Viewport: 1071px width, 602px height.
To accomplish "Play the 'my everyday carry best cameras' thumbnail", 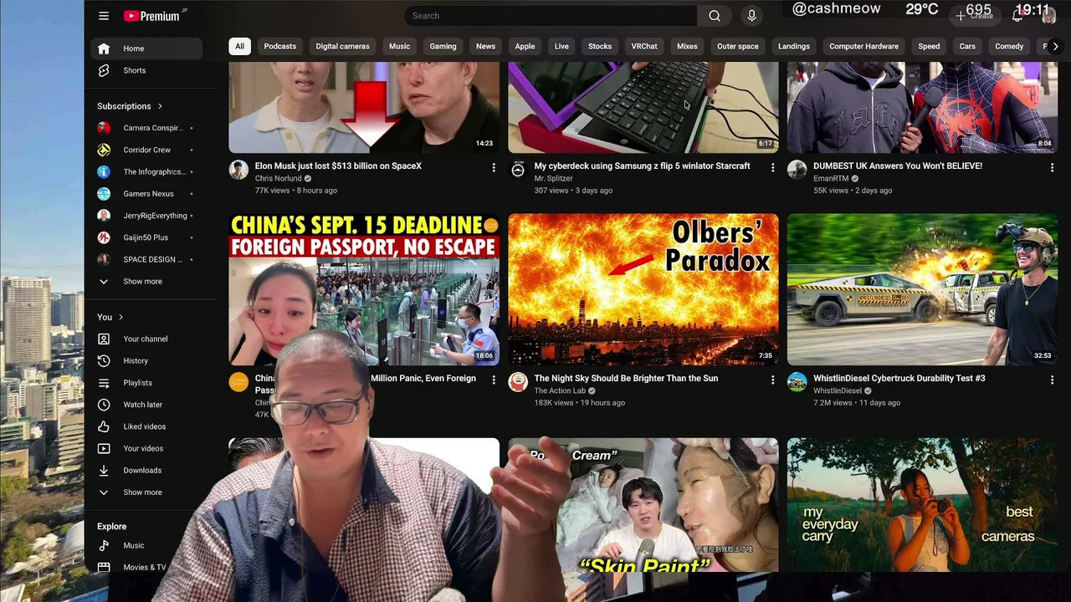I will tap(922, 505).
